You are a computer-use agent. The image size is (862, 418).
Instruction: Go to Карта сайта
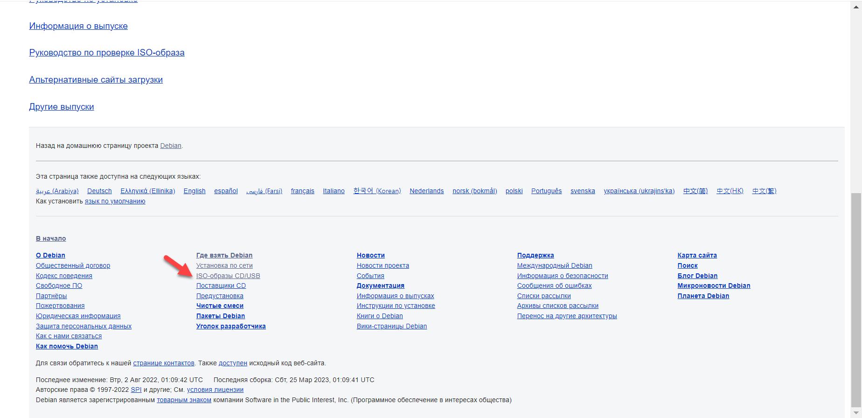[697, 255]
